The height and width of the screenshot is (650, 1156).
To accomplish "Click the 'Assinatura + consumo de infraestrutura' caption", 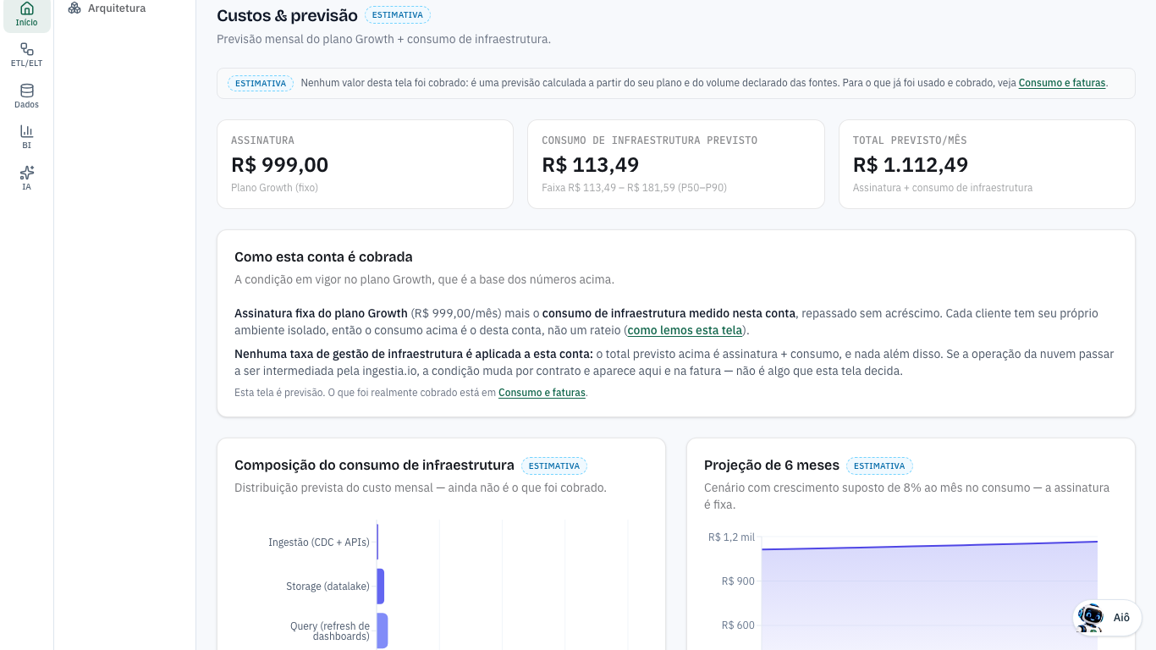I will [x=943, y=188].
